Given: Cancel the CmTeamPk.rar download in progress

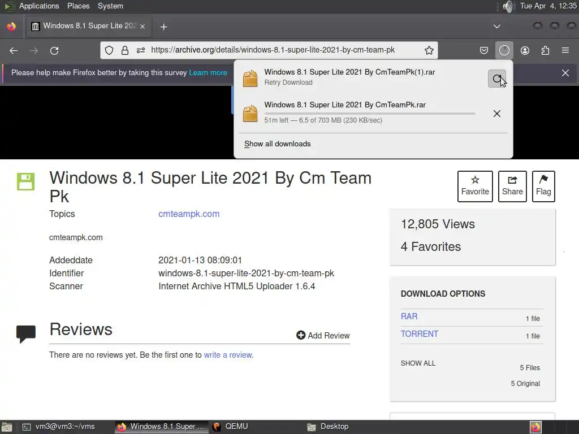Looking at the screenshot, I should [497, 113].
